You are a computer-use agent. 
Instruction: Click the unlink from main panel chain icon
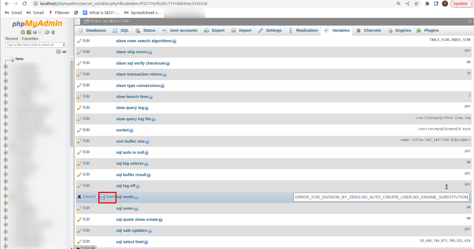[64, 52]
